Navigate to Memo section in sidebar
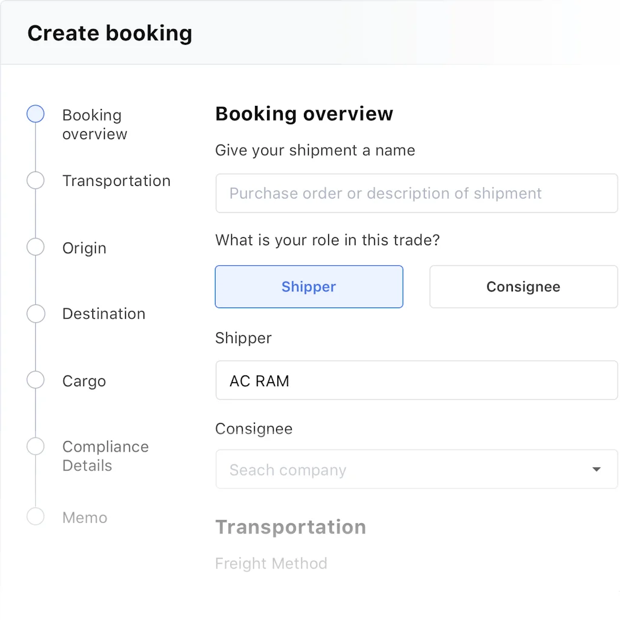620x629 pixels. [x=84, y=517]
